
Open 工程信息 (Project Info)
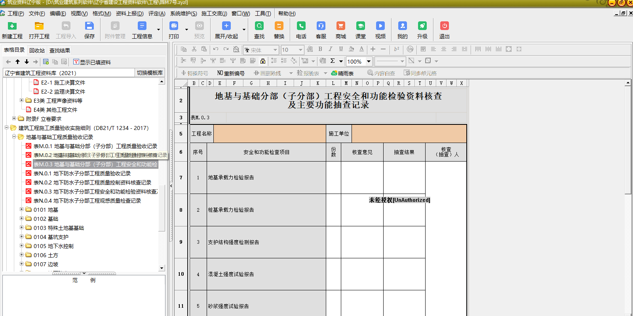tap(142, 30)
